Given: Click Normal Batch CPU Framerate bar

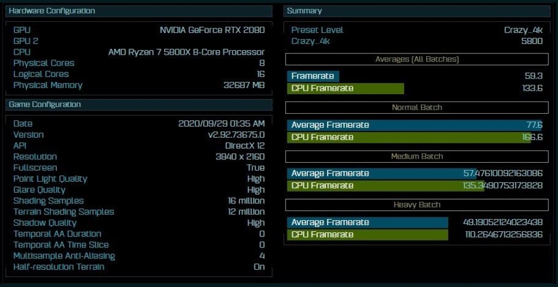Looking at the screenshot, I should [x=409, y=138].
